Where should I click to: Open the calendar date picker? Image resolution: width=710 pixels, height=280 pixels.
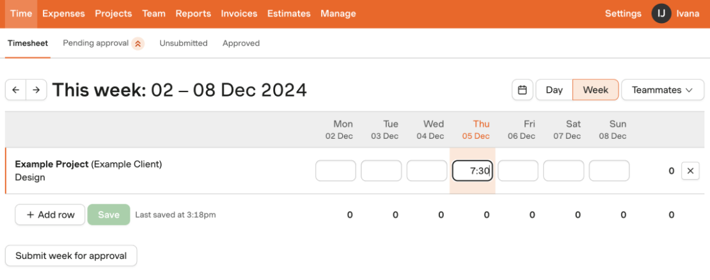pyautogui.click(x=522, y=90)
